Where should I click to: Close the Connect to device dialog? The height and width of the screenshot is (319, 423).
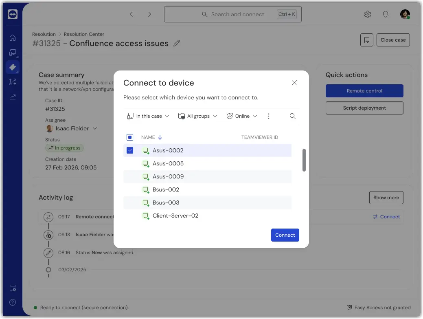(294, 83)
